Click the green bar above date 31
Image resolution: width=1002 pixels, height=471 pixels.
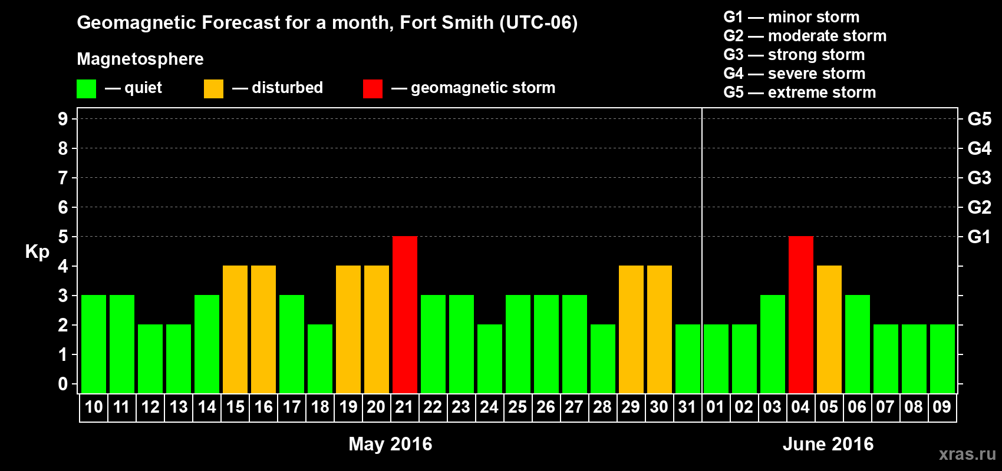click(688, 359)
